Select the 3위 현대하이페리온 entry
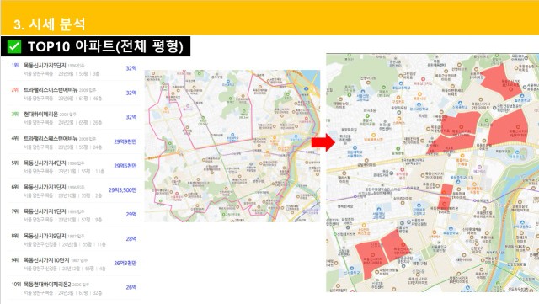 click(x=74, y=118)
